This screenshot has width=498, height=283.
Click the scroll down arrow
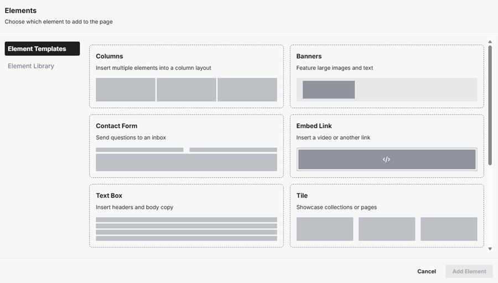[490, 249]
